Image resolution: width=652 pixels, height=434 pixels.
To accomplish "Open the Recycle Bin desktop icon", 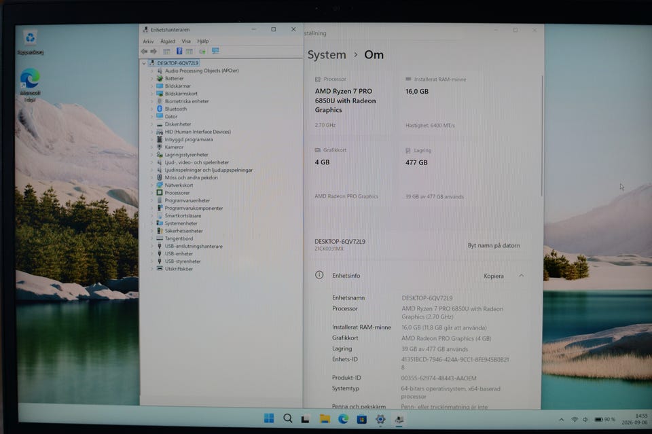I will point(31,41).
